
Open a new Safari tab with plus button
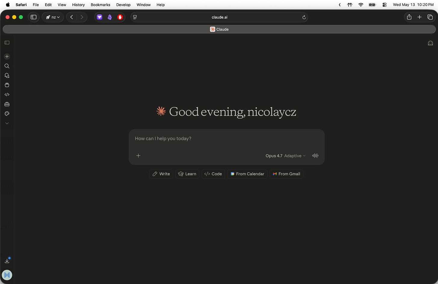tap(420, 17)
